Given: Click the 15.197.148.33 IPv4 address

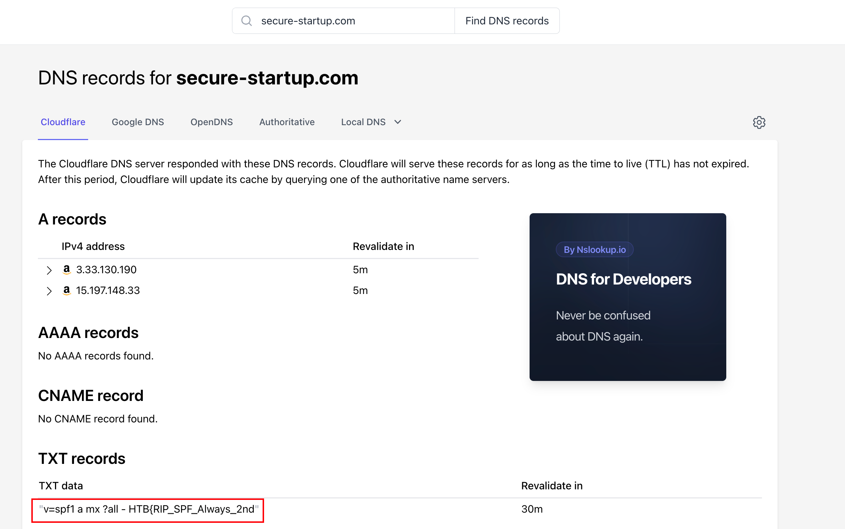Looking at the screenshot, I should tap(108, 290).
